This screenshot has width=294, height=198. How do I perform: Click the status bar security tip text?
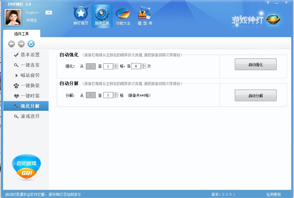43,194
